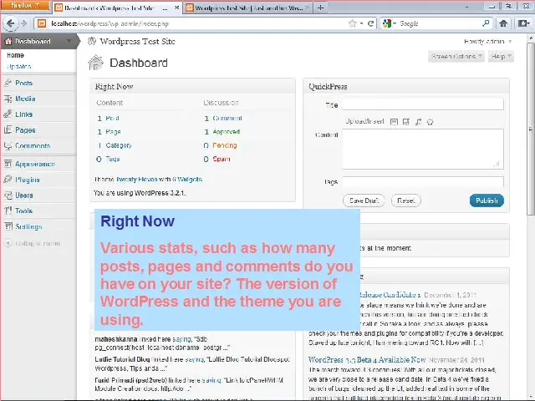
Task: Switch to the Dashboard WordPress Test Site tab
Action: (x=117, y=8)
